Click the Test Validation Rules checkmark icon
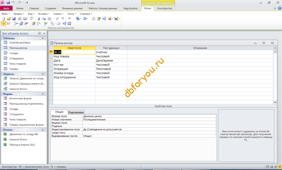Viewport: 282px width, 170px height. coord(46,23)
